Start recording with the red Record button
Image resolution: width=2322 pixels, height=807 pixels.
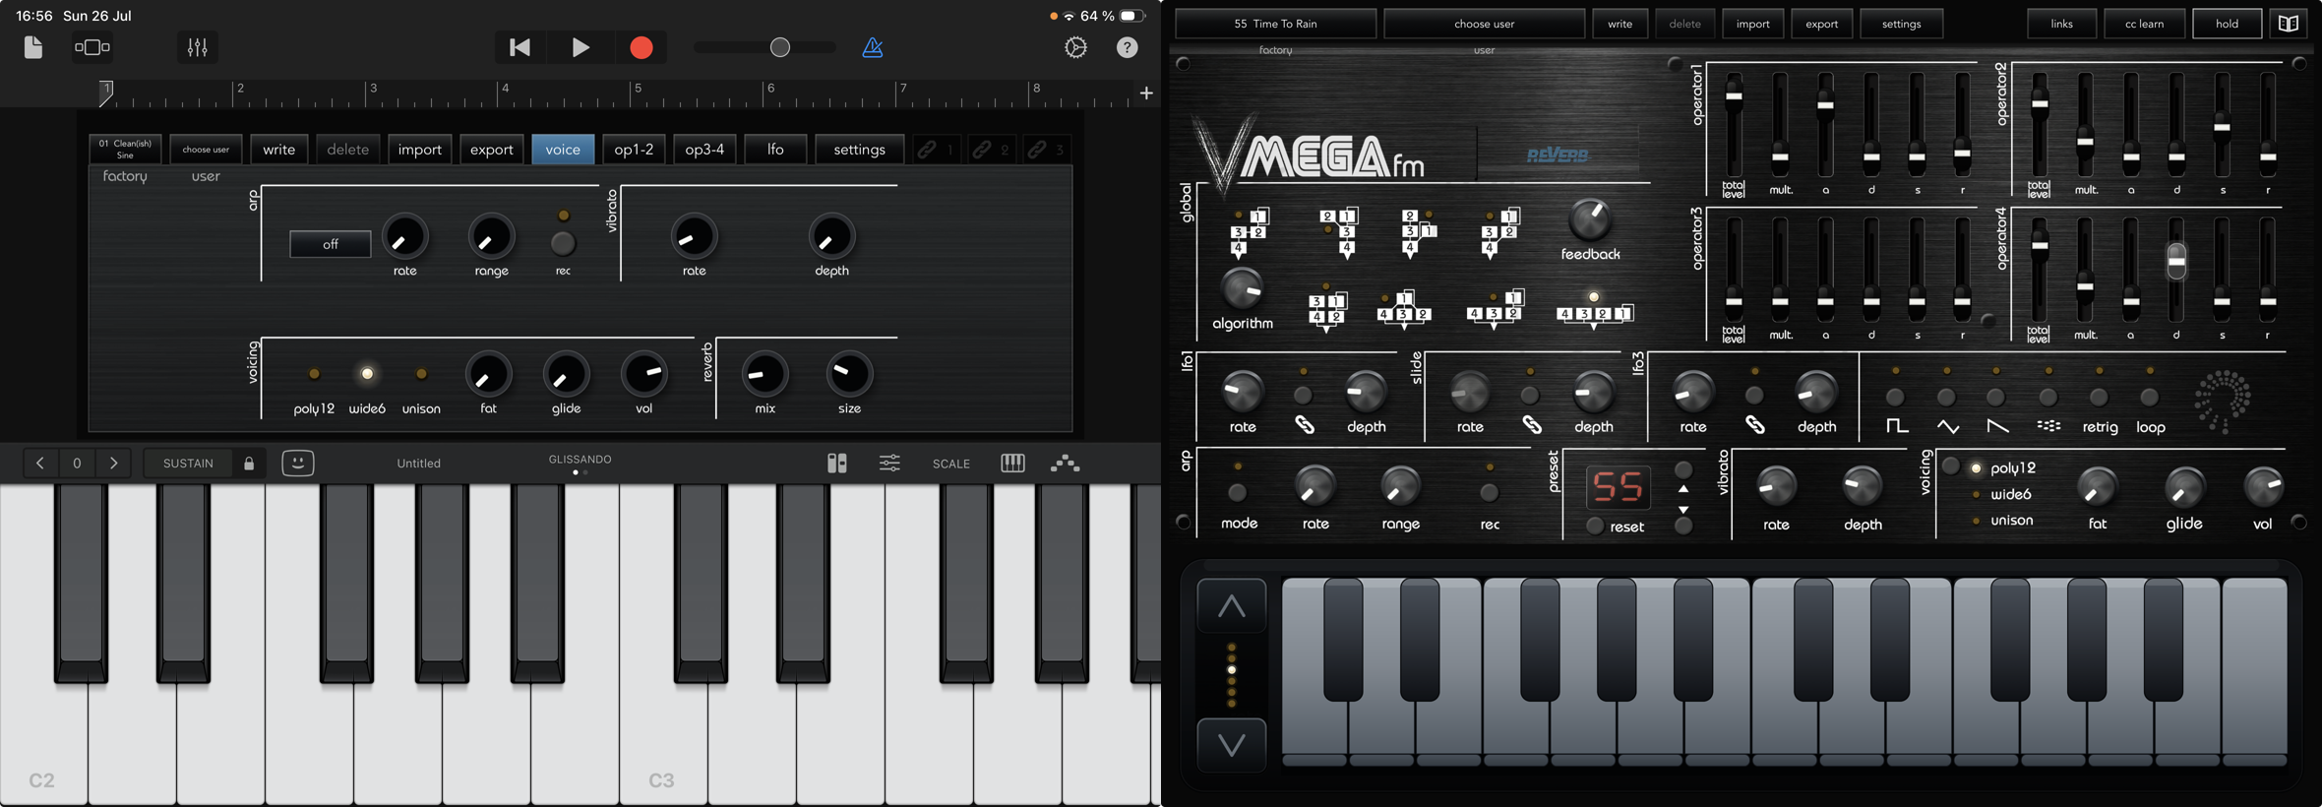(642, 47)
